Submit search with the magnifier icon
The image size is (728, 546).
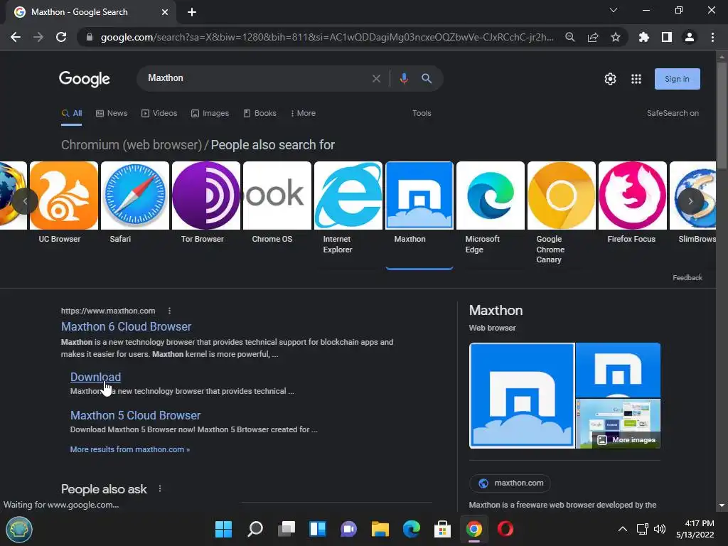427,78
